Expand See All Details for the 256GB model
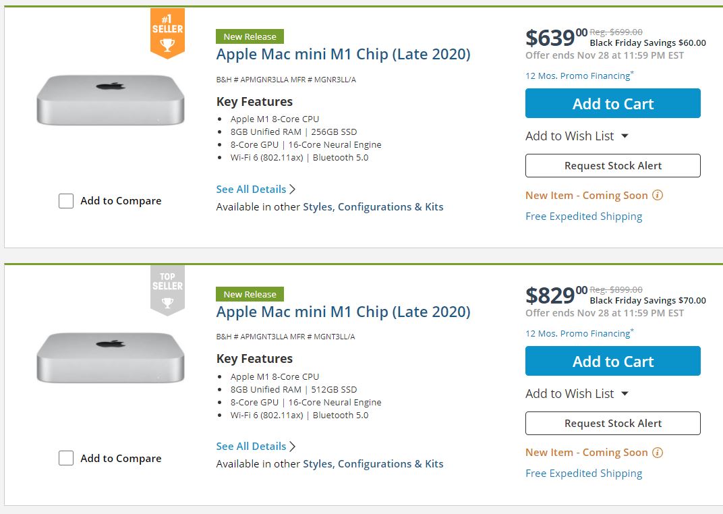This screenshot has width=723, height=514. point(251,189)
